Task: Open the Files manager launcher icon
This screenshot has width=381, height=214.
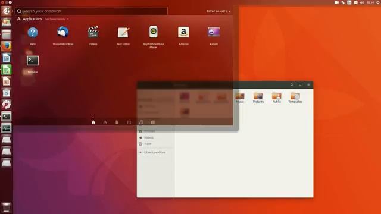Action: tap(6, 34)
